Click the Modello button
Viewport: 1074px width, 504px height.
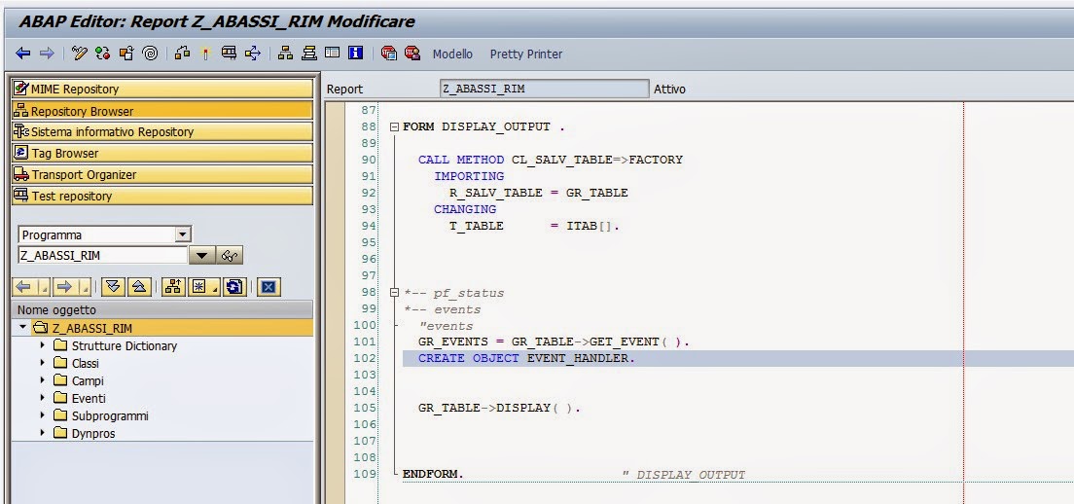coord(452,54)
